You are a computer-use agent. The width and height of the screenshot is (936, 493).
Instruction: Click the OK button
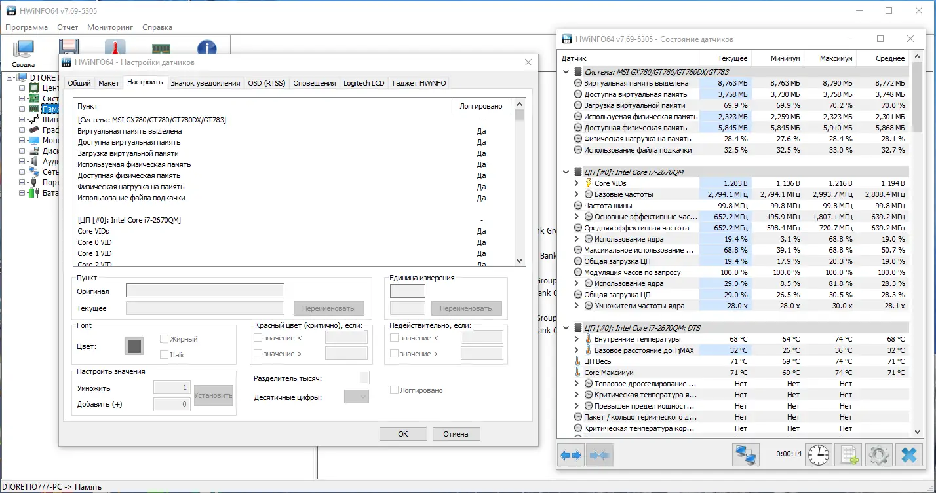403,433
